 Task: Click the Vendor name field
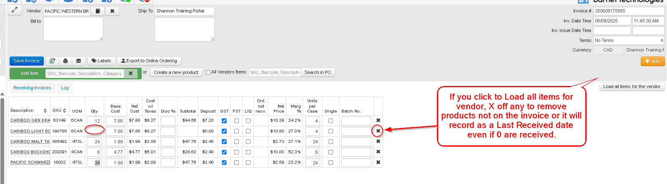(x=67, y=11)
